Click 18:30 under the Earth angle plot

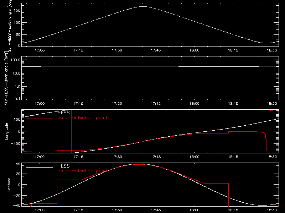pos(272,50)
